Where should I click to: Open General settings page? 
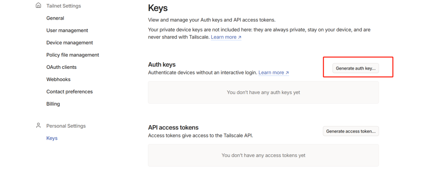pyautogui.click(x=55, y=18)
